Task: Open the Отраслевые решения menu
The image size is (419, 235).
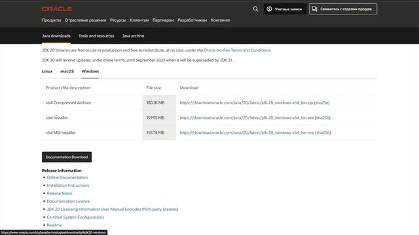Action: tap(86, 20)
